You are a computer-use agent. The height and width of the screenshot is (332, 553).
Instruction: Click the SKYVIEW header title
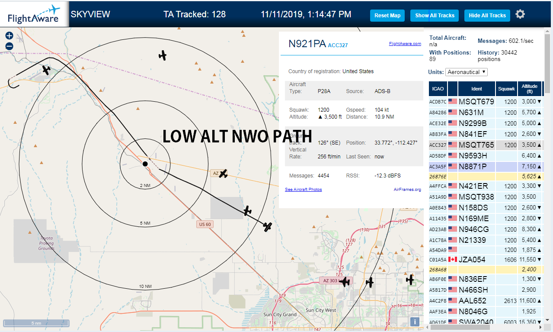[x=90, y=14]
